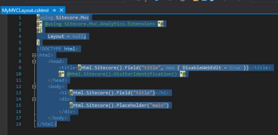The image size is (278, 135).
Task: Click the closing '</html>' tag
Action: 46,124
